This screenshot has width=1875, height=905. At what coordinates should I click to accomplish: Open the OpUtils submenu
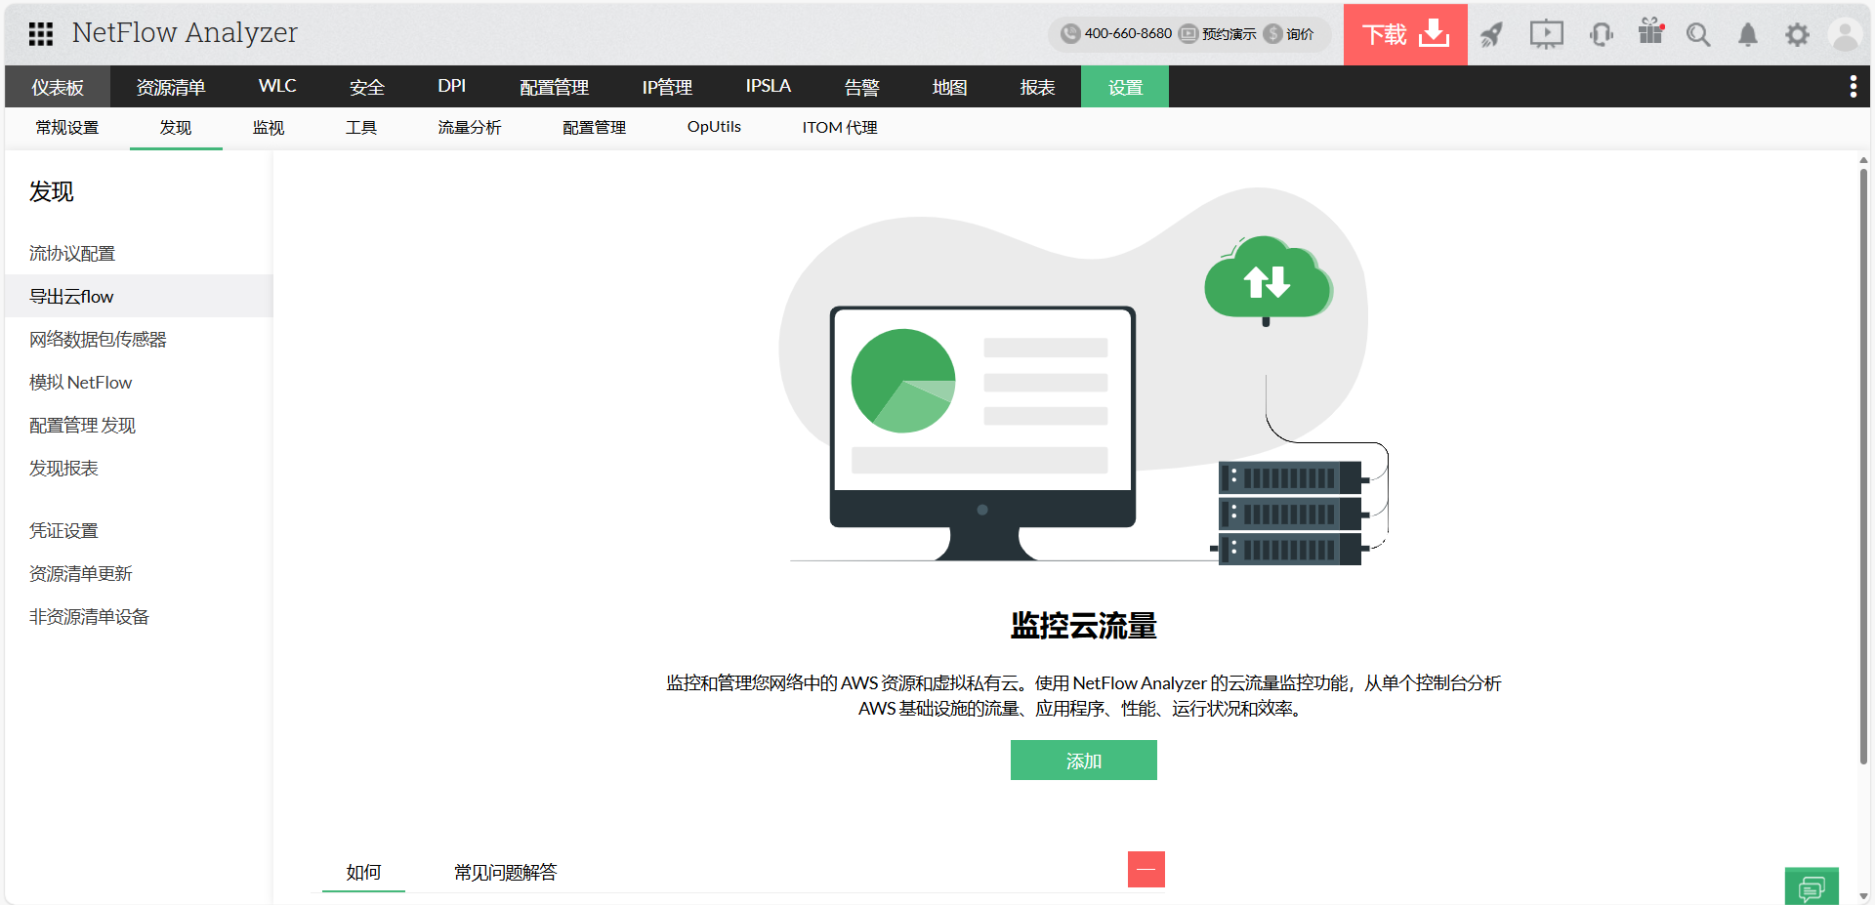pyautogui.click(x=714, y=128)
